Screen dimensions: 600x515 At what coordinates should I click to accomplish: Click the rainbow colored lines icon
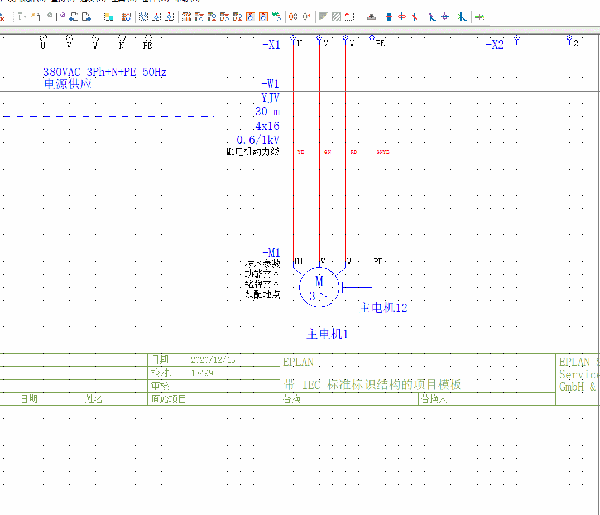479,17
